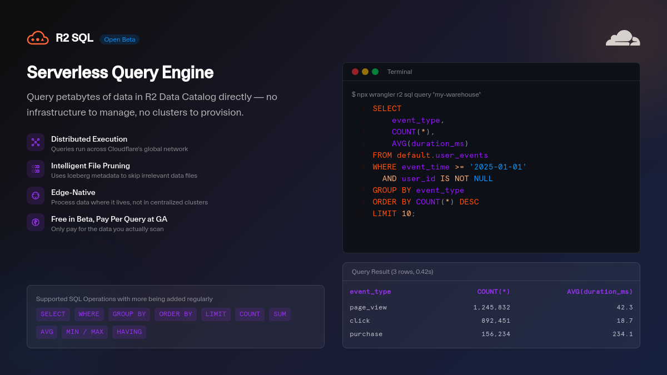Click the Pay Per Query pricing icon

[x=36, y=222]
